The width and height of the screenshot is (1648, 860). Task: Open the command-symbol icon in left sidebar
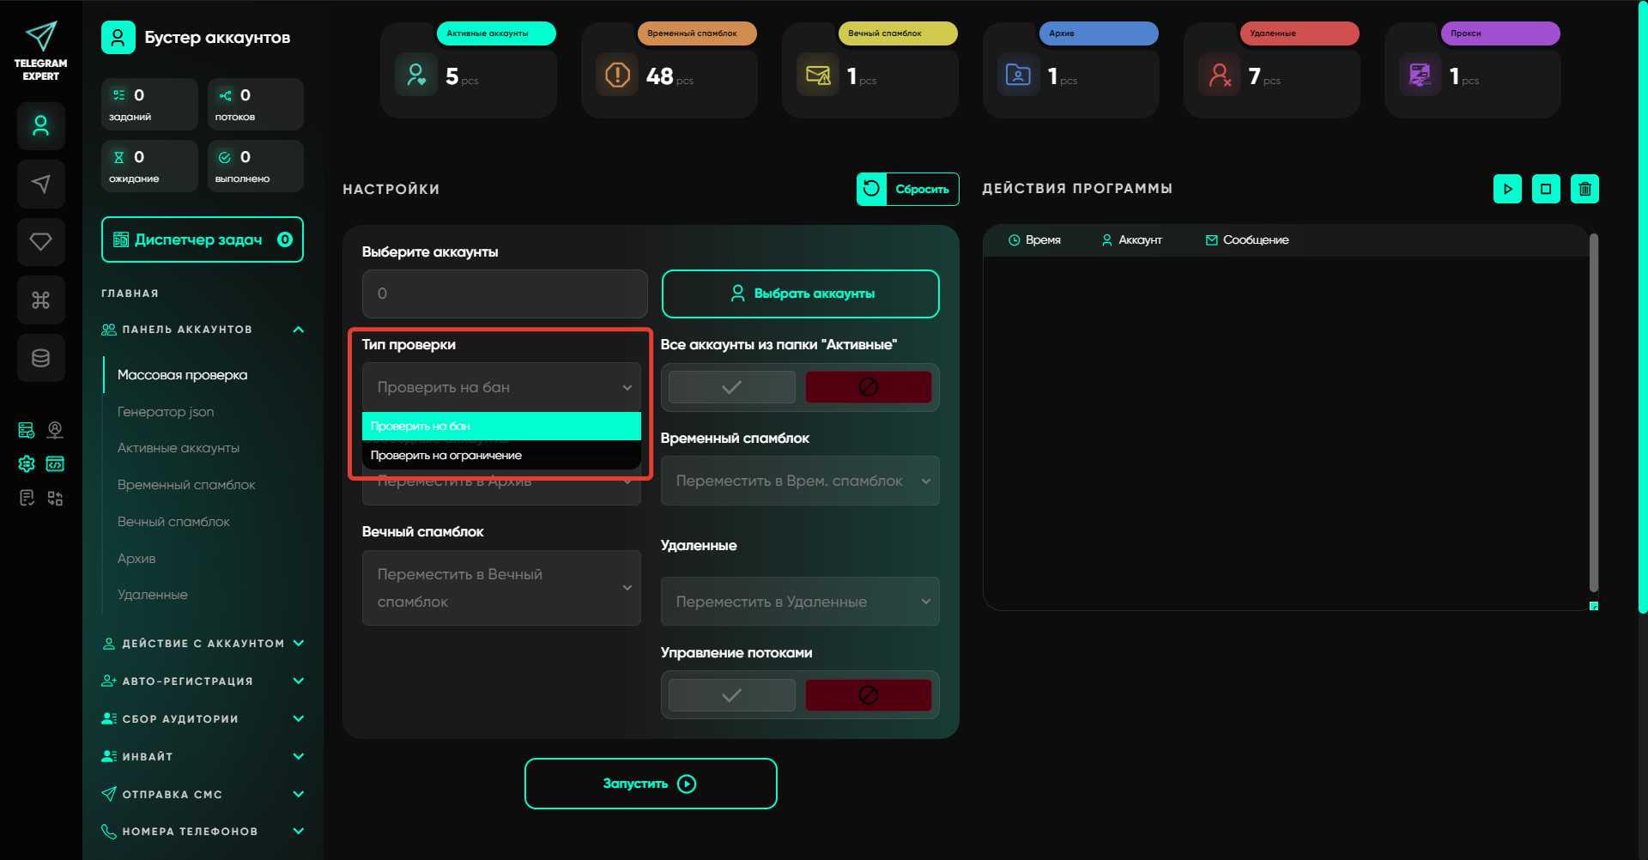[40, 300]
